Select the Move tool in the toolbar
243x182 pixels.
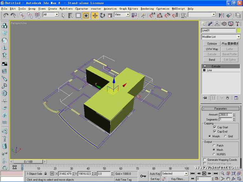pyautogui.click(x=95, y=15)
